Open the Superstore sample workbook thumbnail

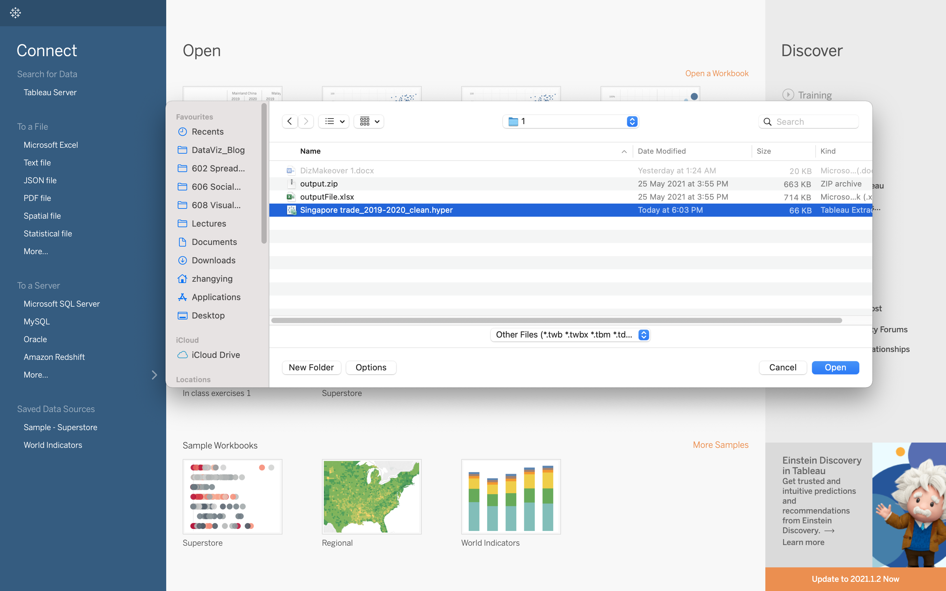click(x=232, y=496)
